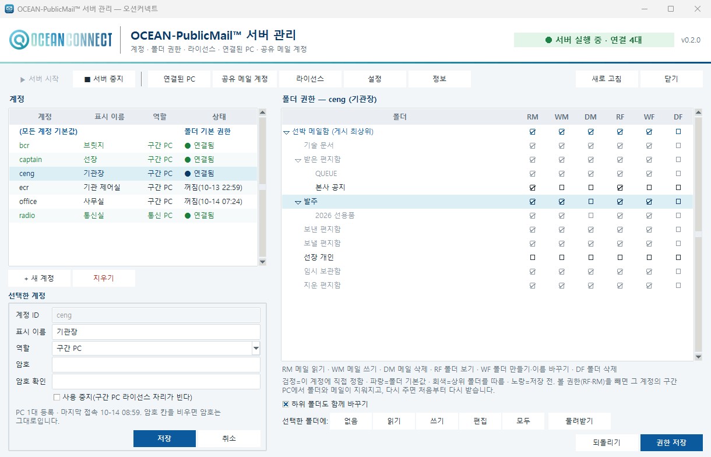This screenshot has width=711, height=457.
Task: Set the selected folder to 없음
Action: [351, 421]
